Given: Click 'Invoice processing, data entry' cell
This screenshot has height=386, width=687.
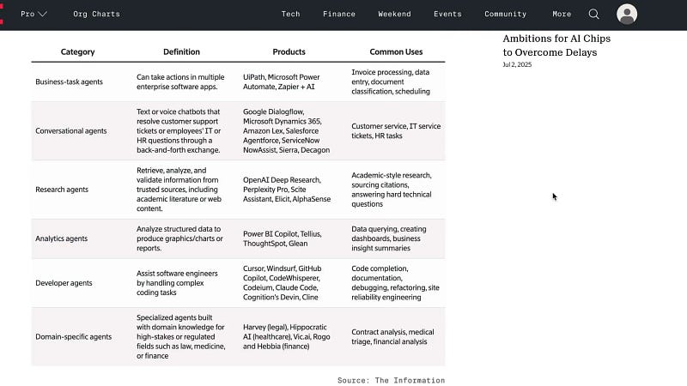Looking at the screenshot, I should point(391,81).
